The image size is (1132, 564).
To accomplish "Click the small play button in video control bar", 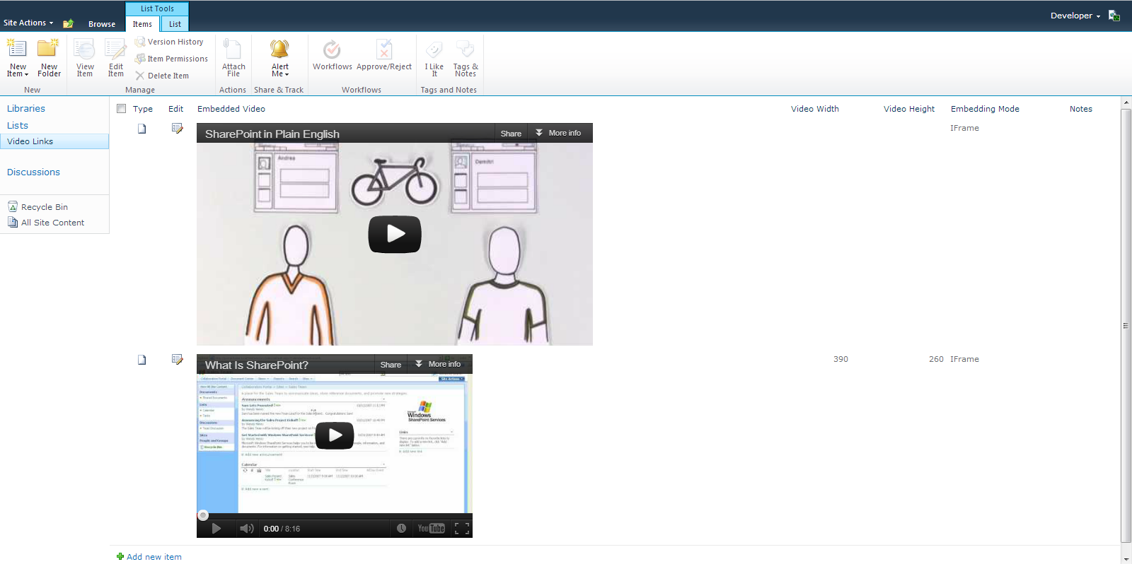I will point(216,529).
